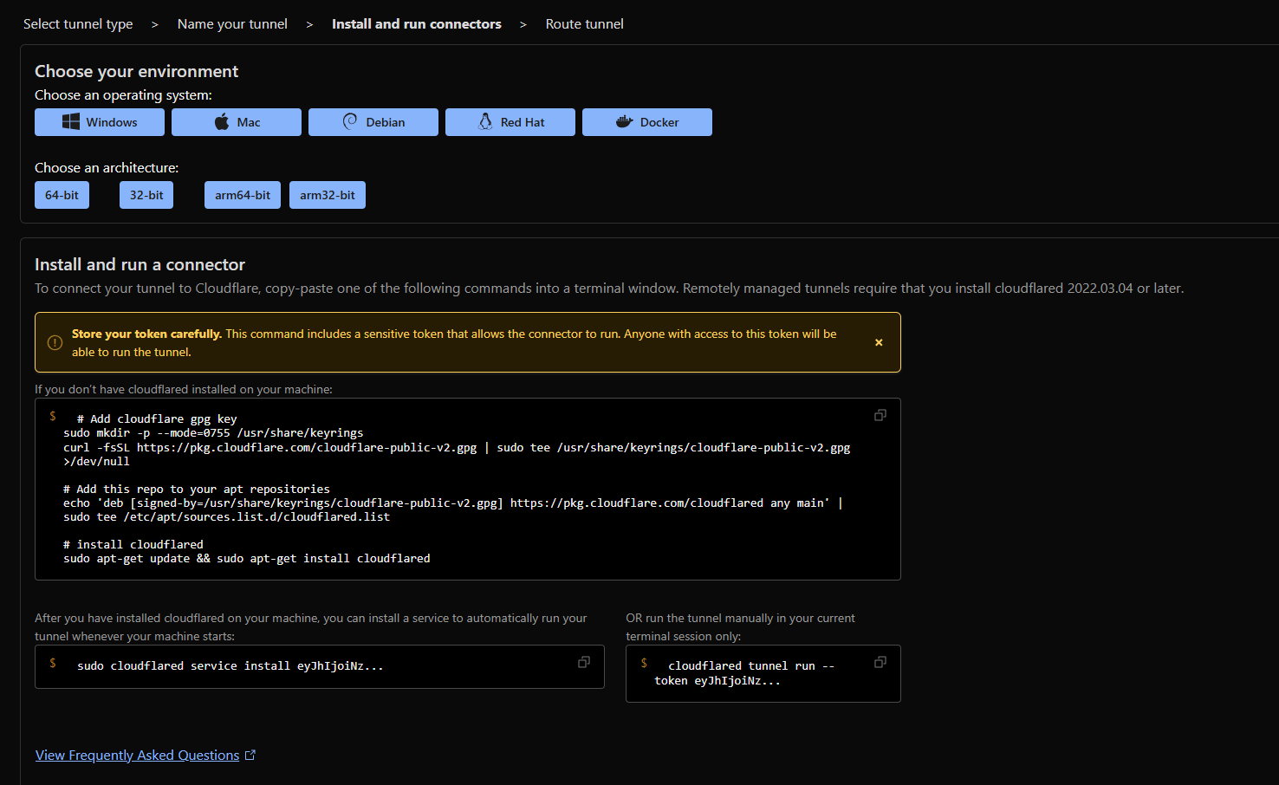Click the 'sudo apt-get update' command line

pos(247,559)
